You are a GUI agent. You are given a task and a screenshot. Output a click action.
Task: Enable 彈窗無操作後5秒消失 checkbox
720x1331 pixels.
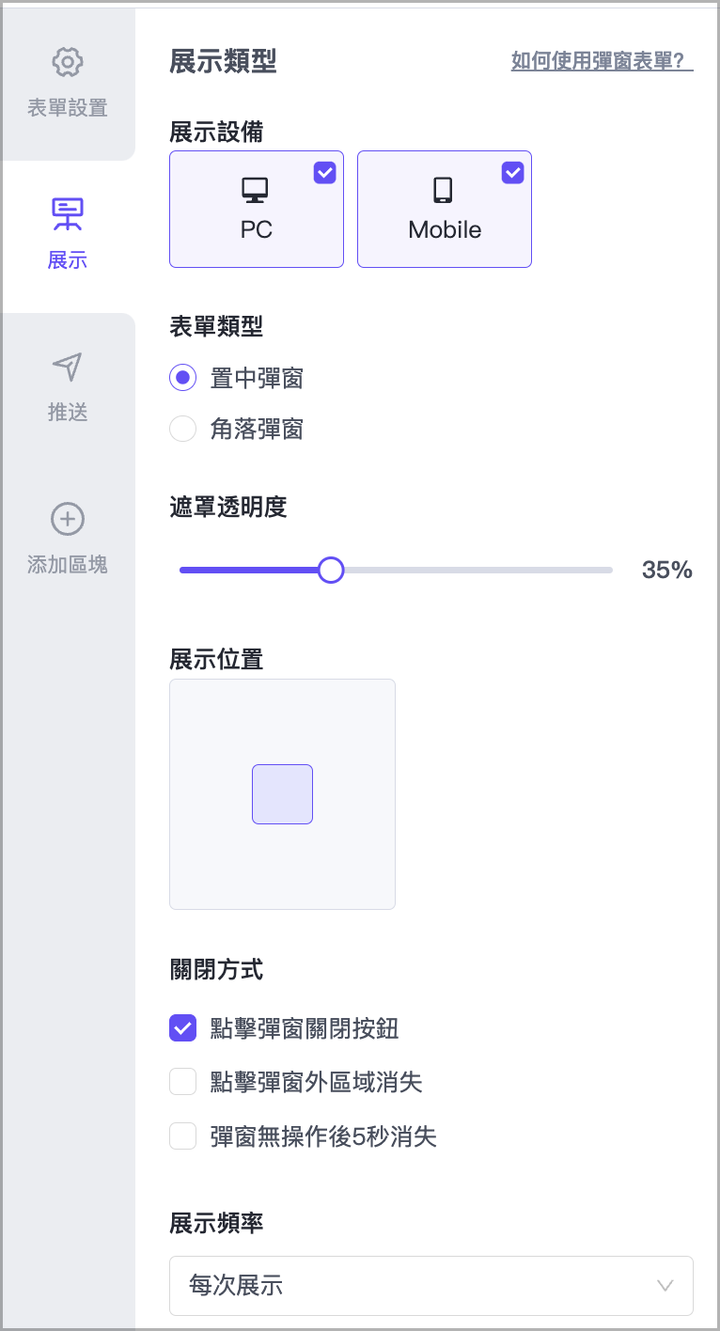tap(182, 1136)
